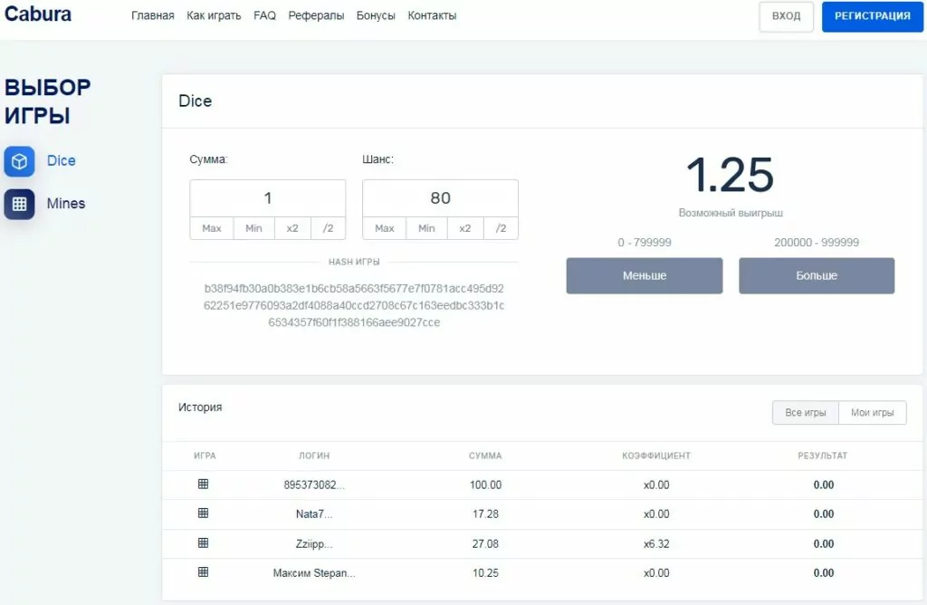927x605 pixels.
Task: Click the blue Регистрация button
Action: point(872,16)
